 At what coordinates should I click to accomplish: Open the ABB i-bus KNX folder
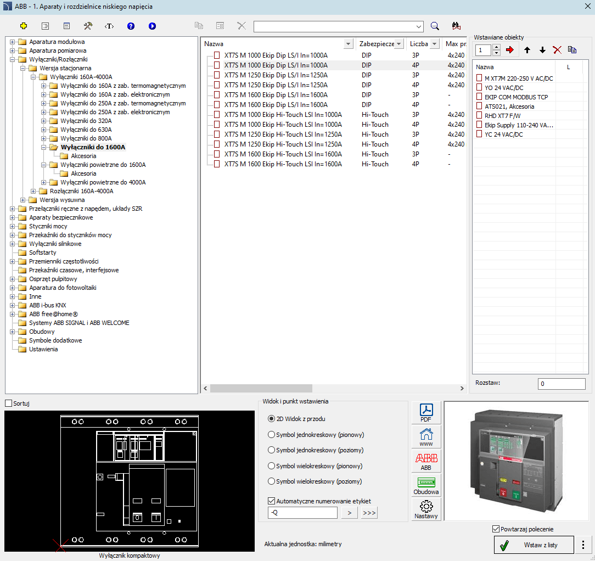47,305
